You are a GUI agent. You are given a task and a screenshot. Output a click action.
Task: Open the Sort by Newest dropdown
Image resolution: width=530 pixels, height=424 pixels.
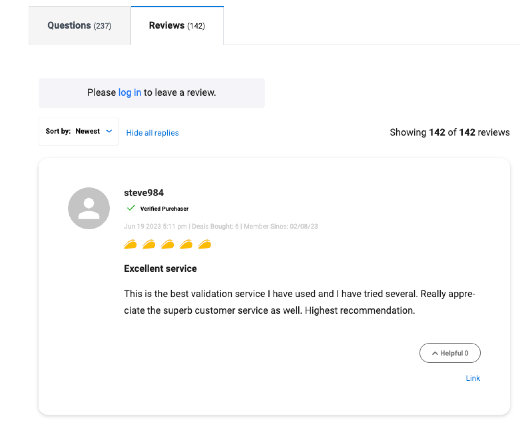(x=79, y=132)
